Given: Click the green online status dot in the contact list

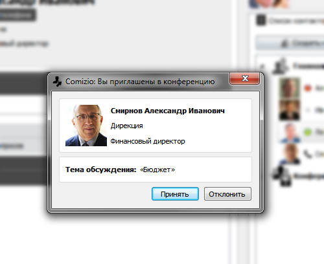Looking at the screenshot, I should tap(308, 132).
